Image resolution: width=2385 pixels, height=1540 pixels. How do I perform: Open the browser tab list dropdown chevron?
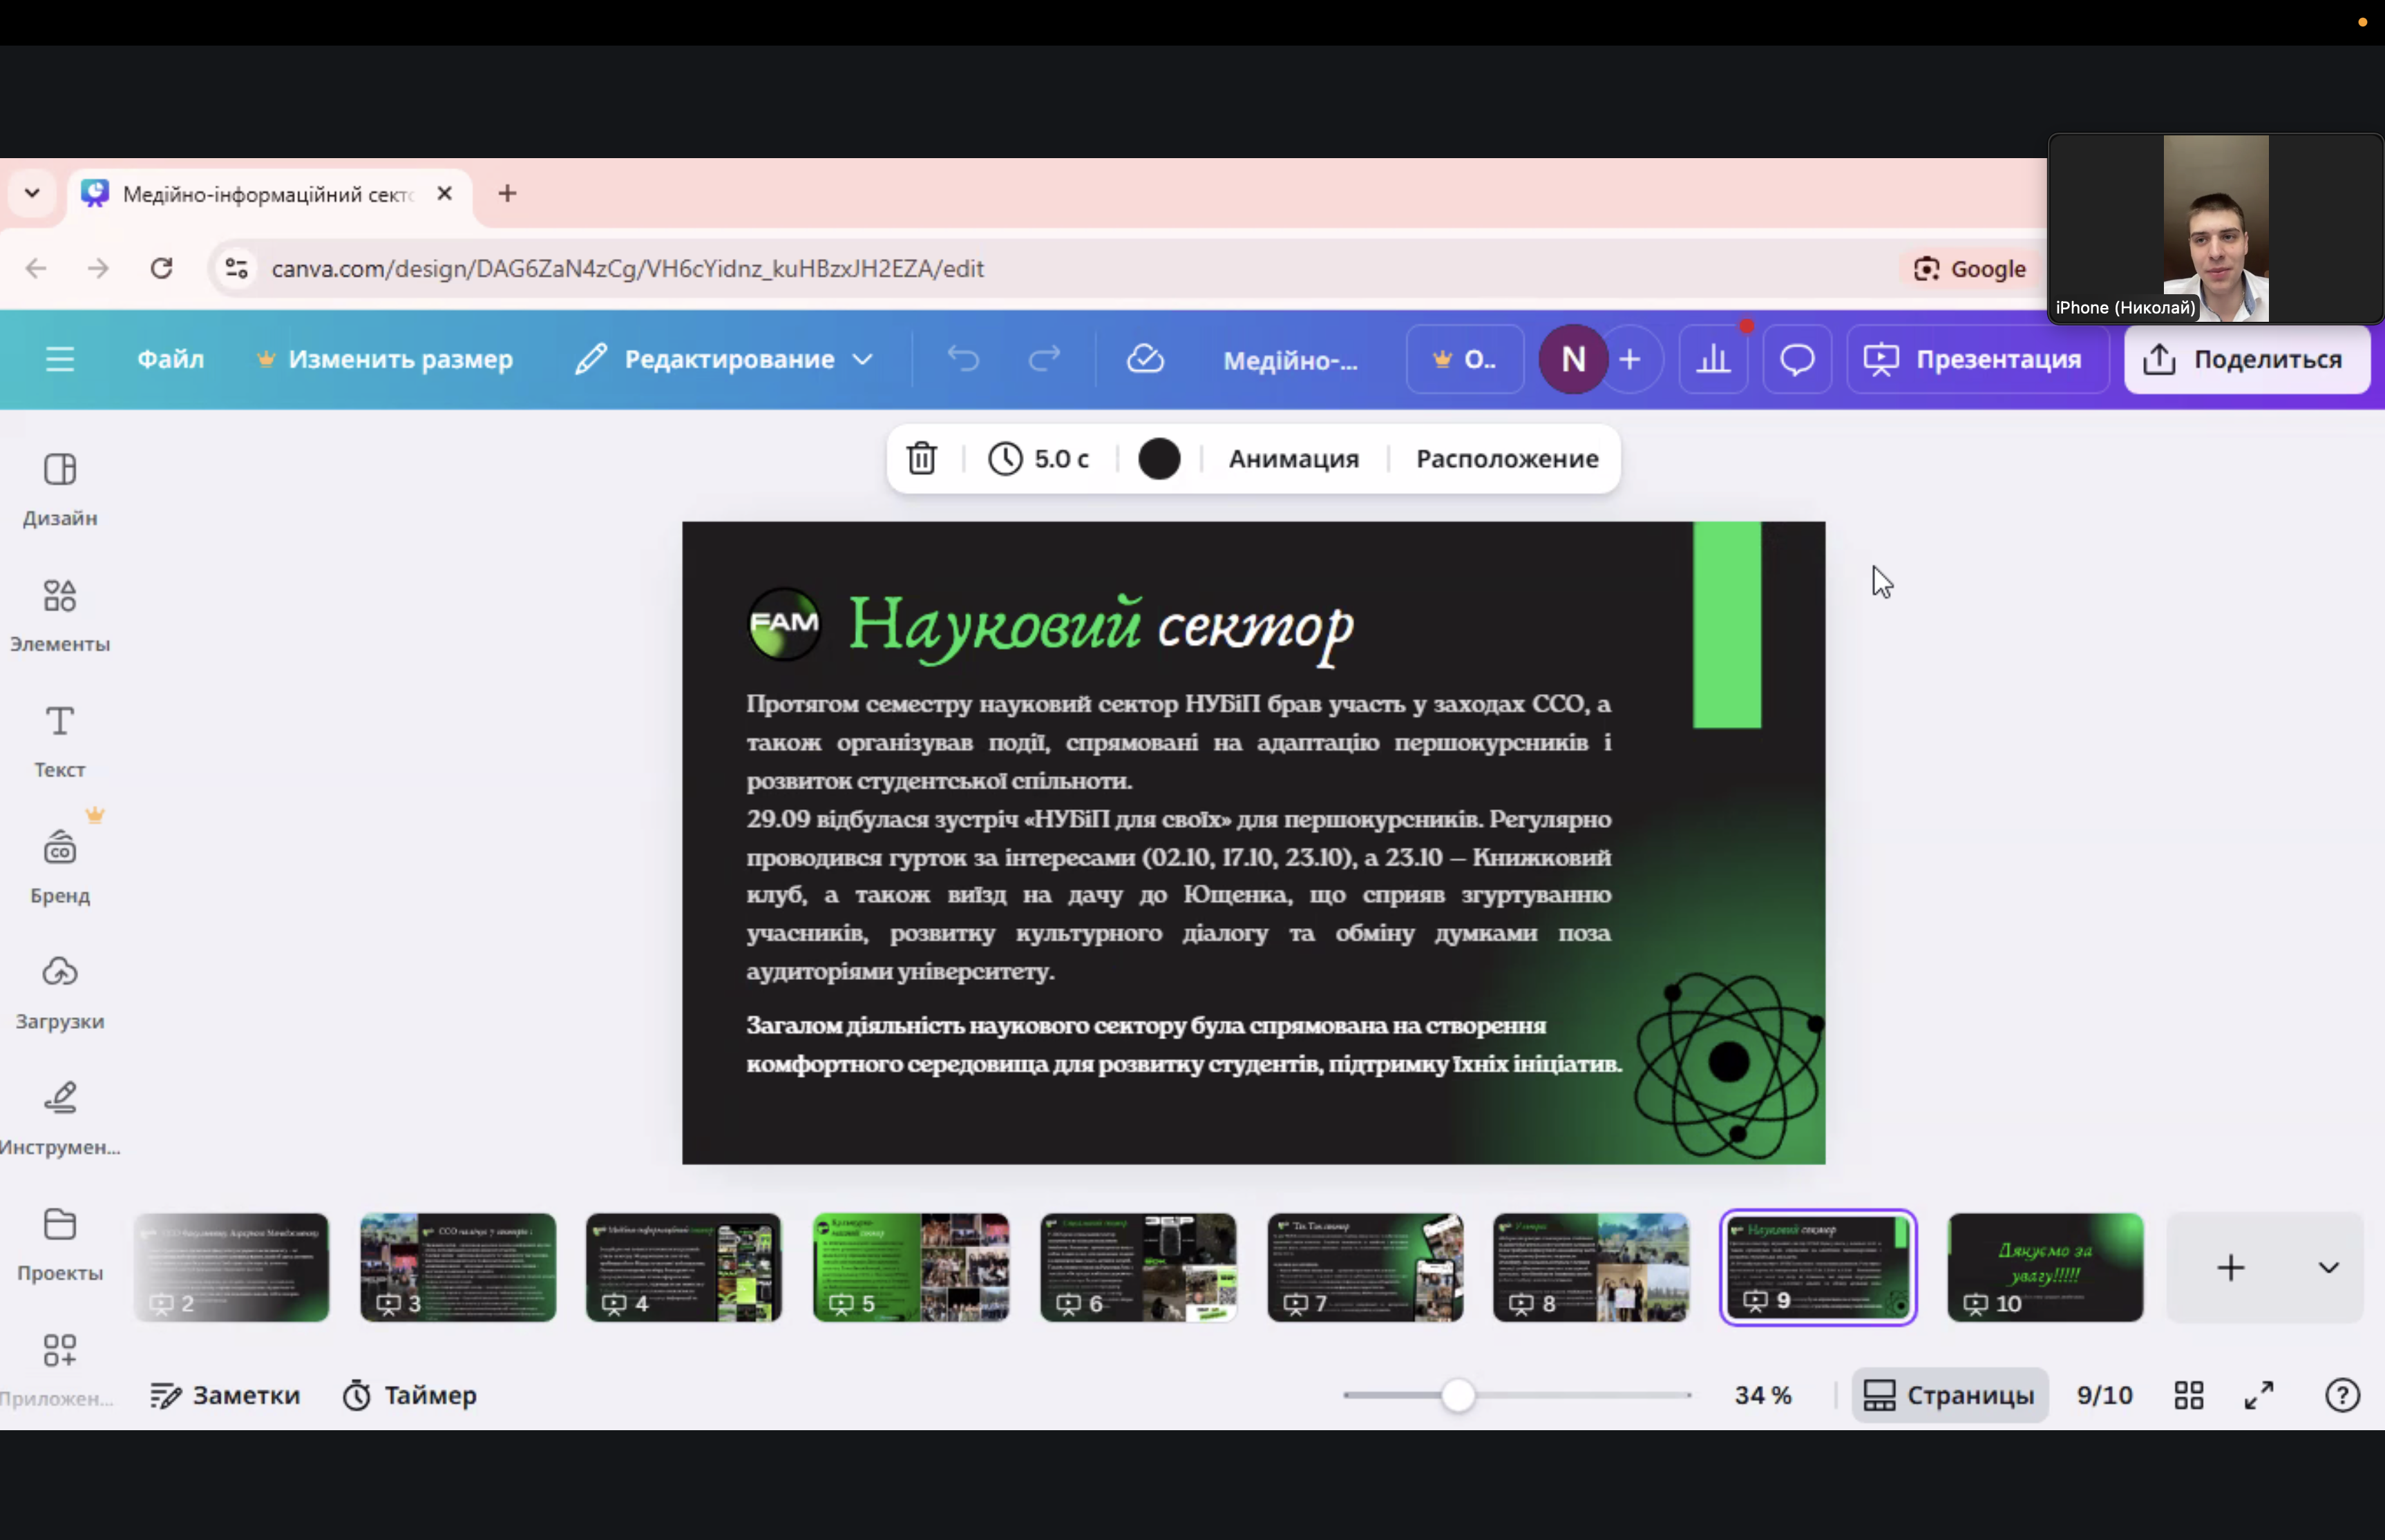click(32, 193)
